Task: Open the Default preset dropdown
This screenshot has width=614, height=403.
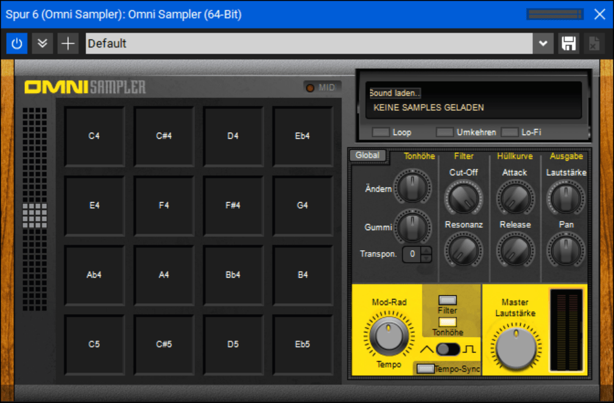Action: [542, 43]
